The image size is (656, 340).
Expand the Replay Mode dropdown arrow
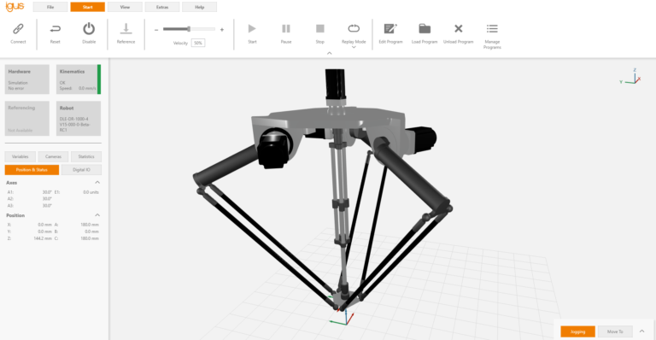354,47
